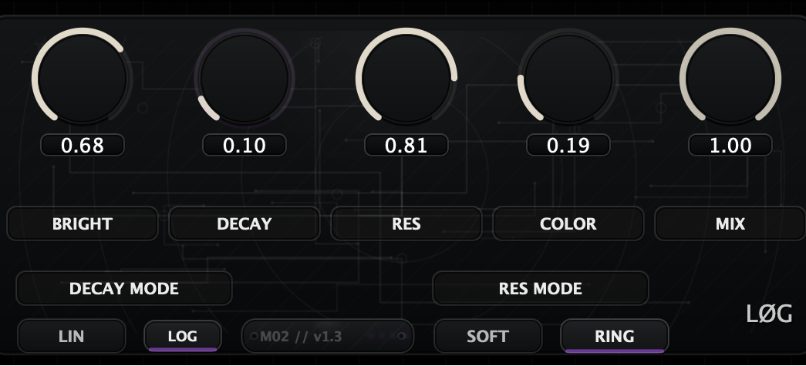Viewport: 806px width, 366px height.
Task: Select the 0.19 color value field
Action: [x=568, y=146]
